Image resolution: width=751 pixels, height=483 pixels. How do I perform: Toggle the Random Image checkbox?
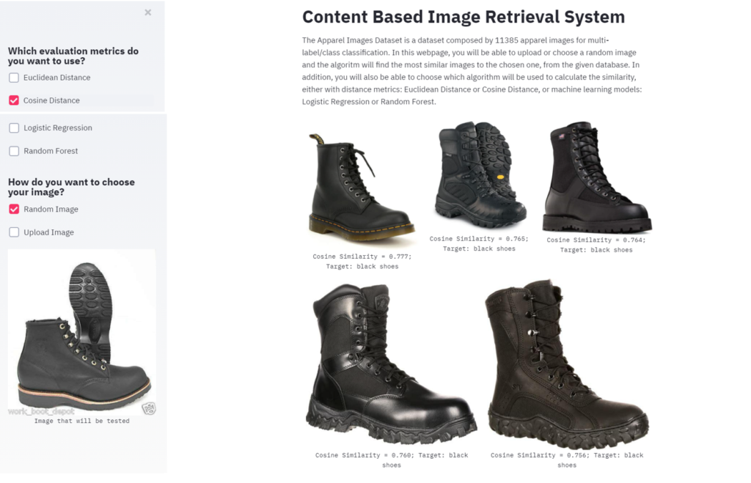coord(14,210)
